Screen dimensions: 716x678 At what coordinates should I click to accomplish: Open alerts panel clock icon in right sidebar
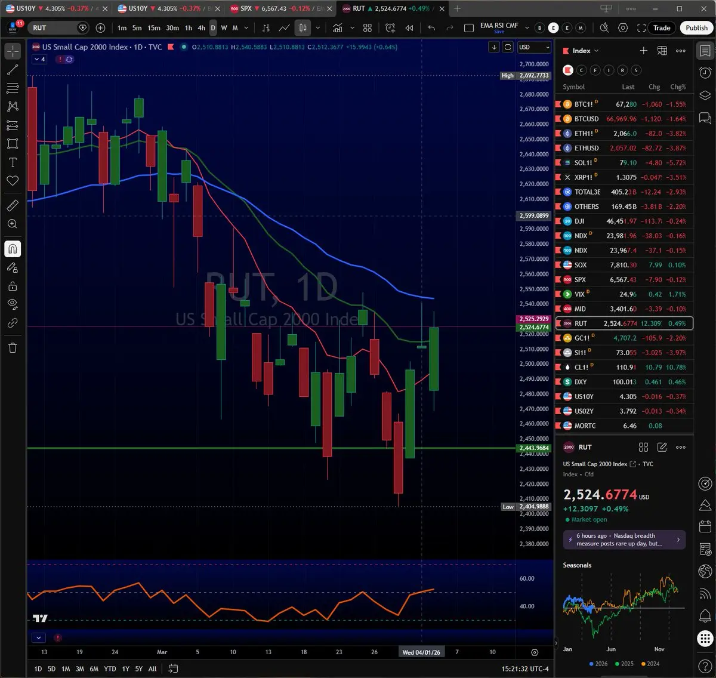[705, 73]
